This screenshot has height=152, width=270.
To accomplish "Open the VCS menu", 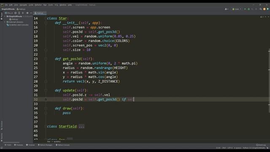I will tap(56, 5).
